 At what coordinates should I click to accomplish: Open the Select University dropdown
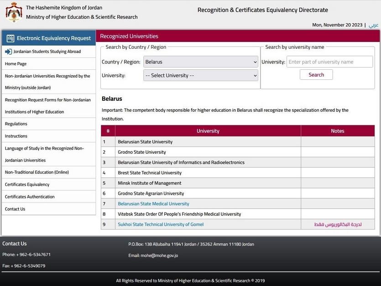coord(201,75)
